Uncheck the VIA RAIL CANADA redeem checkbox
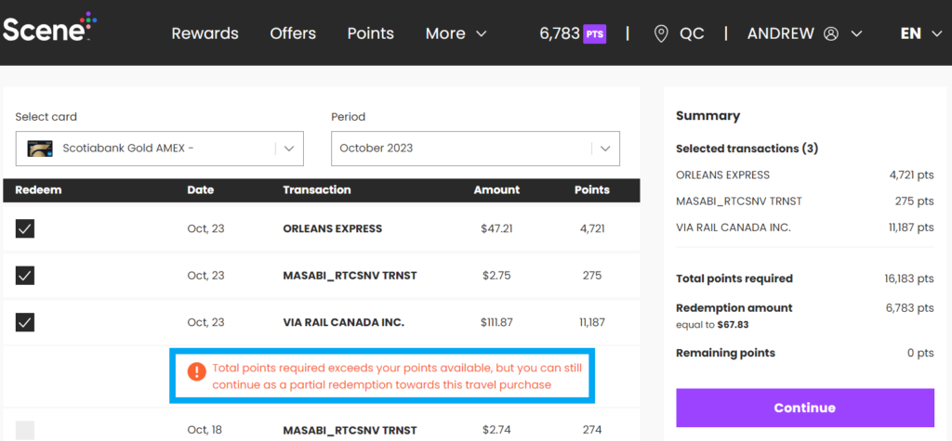Image resolution: width=952 pixels, height=441 pixels. click(25, 322)
